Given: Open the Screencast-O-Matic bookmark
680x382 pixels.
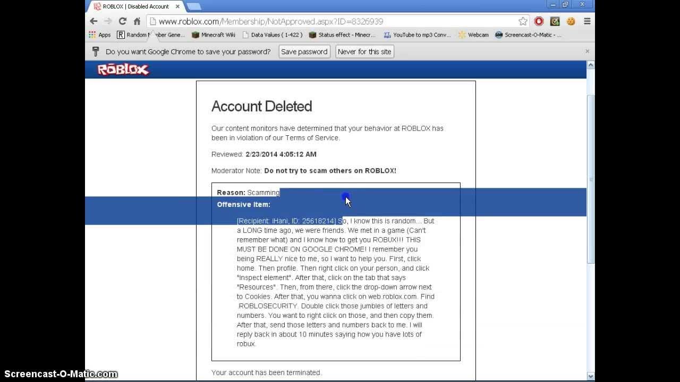Looking at the screenshot, I should tap(528, 35).
